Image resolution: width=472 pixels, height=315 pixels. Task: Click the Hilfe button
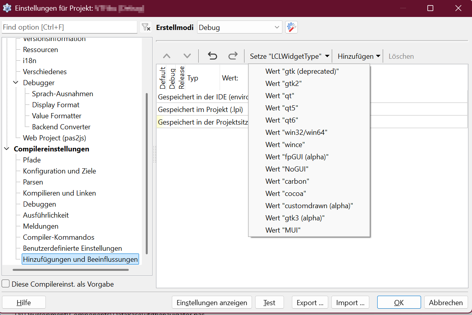(24, 302)
